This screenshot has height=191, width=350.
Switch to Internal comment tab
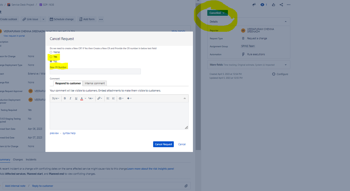click(95, 83)
